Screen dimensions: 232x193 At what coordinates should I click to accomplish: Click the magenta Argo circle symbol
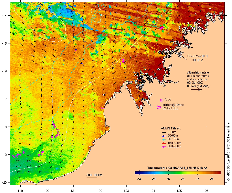pyautogui.click(x=161, y=100)
